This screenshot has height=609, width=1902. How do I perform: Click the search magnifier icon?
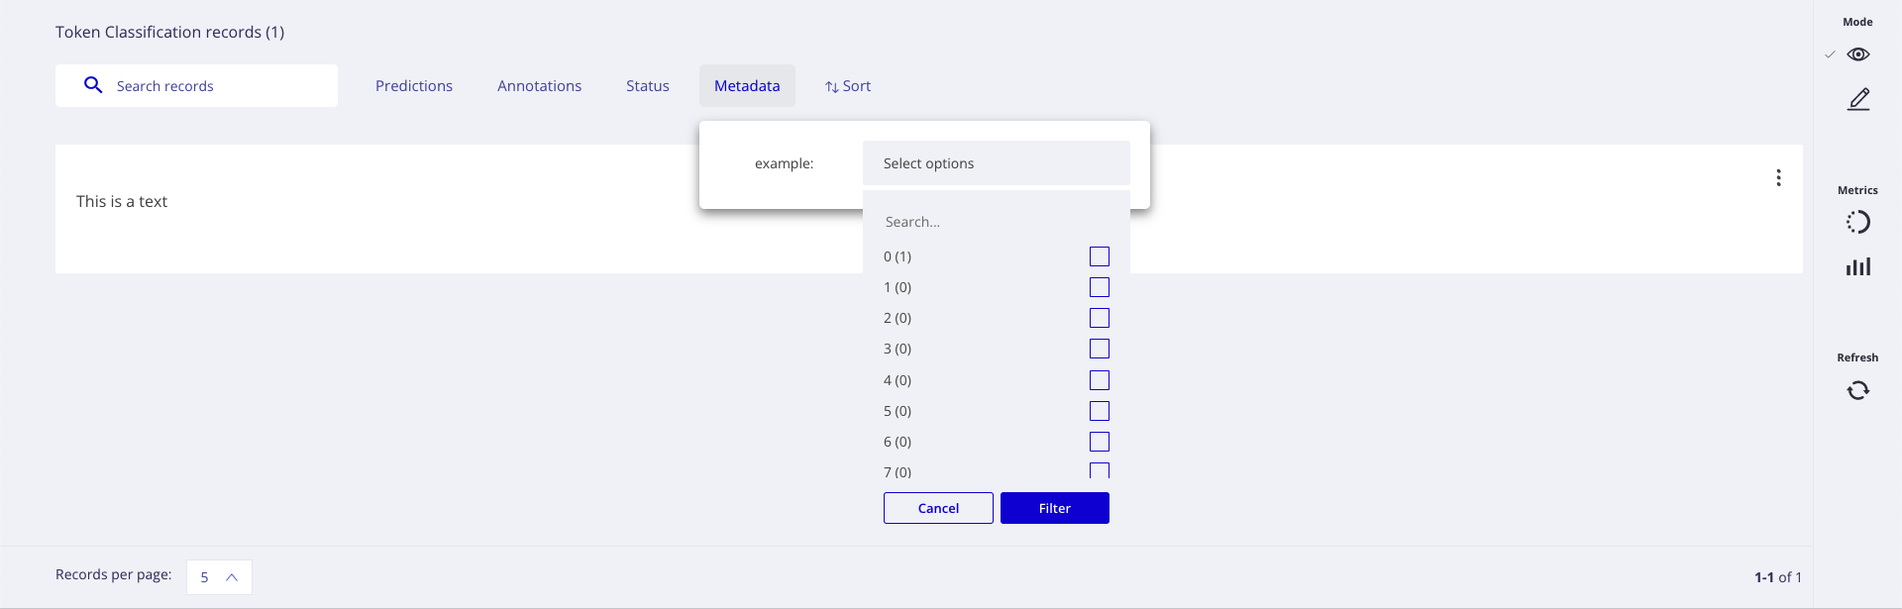pyautogui.click(x=93, y=85)
